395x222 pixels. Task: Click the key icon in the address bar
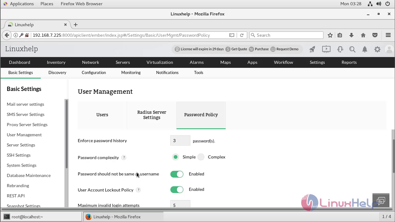point(21,35)
